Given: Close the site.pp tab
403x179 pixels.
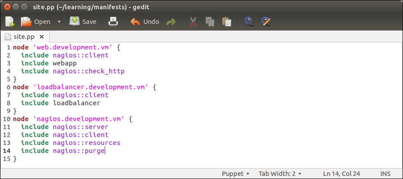Looking at the screenshot, I should tap(42, 37).
